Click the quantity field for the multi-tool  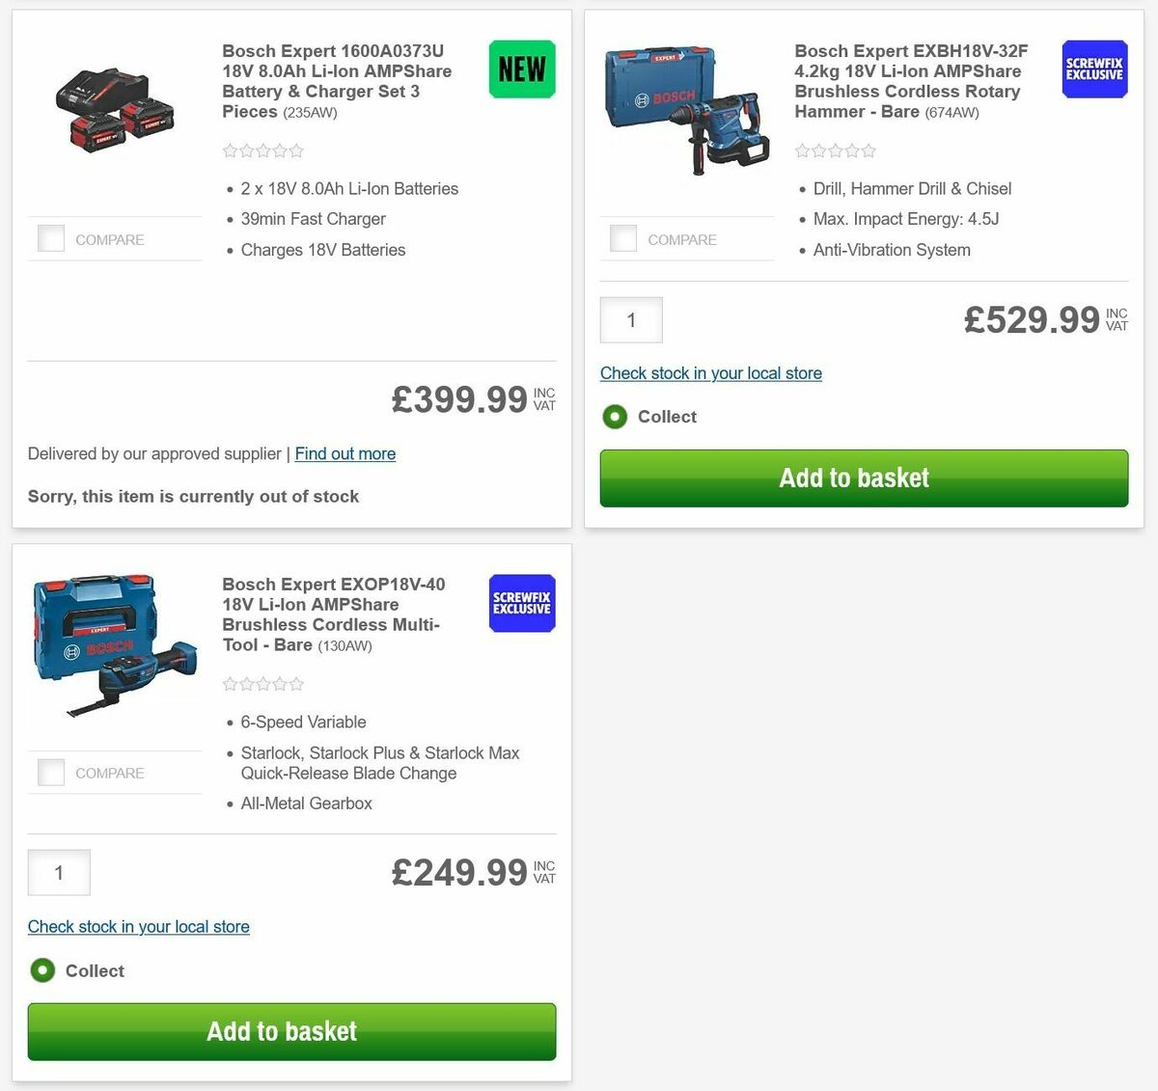tap(59, 872)
